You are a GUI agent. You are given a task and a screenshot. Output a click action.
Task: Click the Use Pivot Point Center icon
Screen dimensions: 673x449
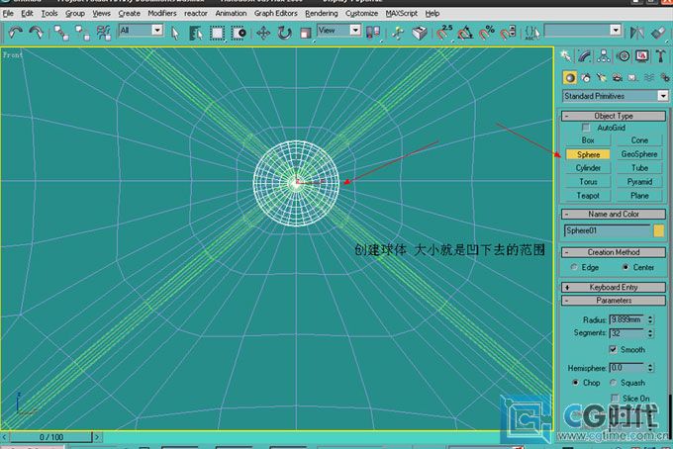pyautogui.click(x=373, y=33)
